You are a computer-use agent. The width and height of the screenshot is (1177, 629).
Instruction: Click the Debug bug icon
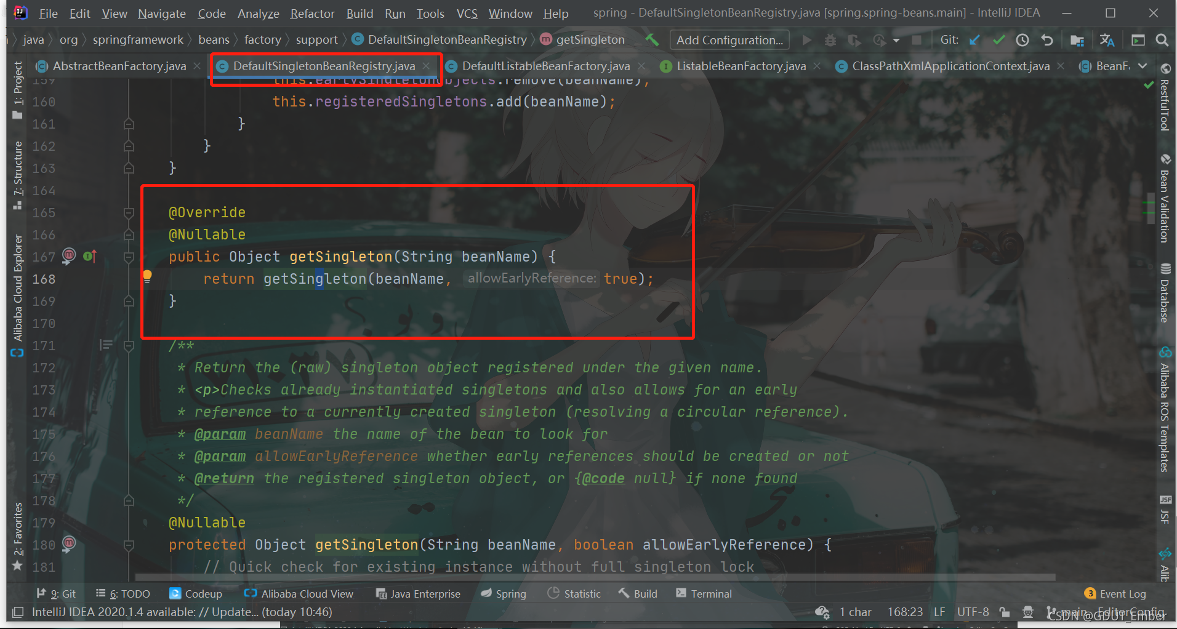pos(830,40)
